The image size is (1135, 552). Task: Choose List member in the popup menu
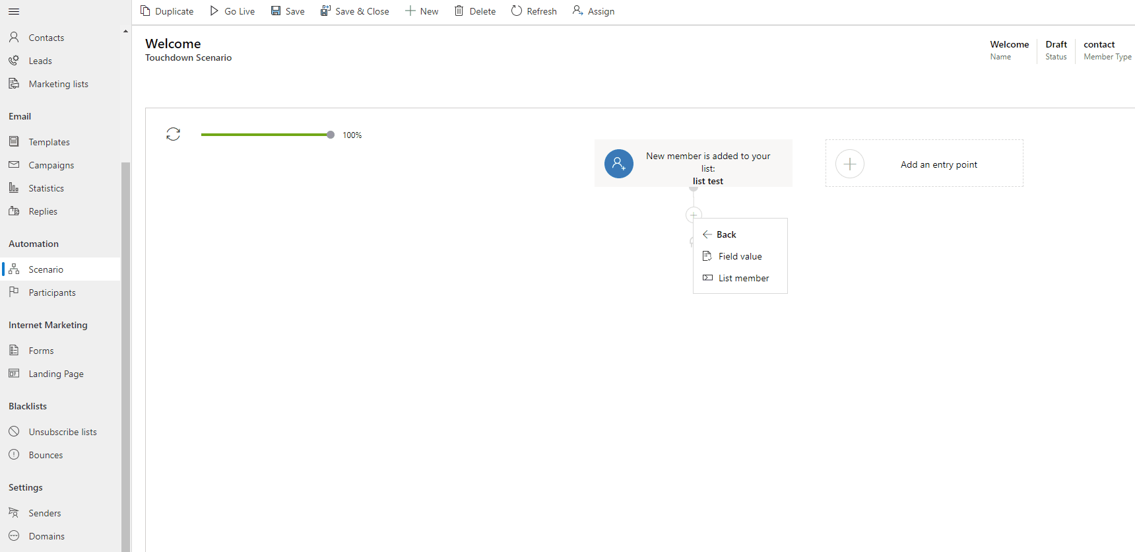743,278
